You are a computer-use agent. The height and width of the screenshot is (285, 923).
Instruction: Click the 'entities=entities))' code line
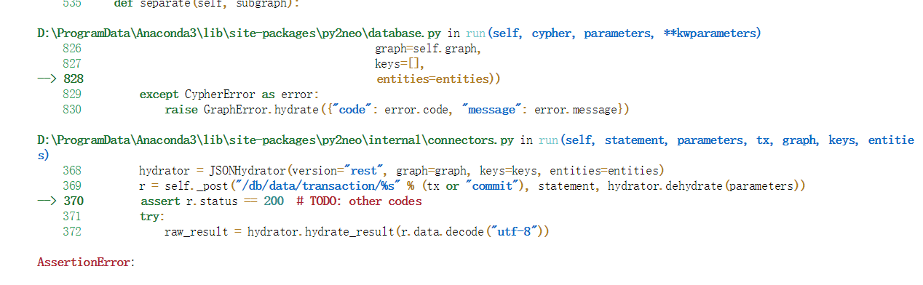tap(438, 79)
